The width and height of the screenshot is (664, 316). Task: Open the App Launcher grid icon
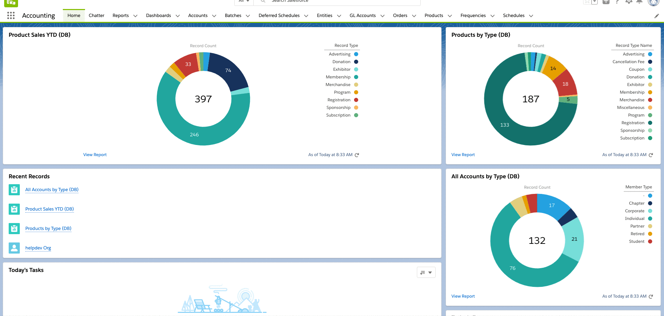coord(11,16)
